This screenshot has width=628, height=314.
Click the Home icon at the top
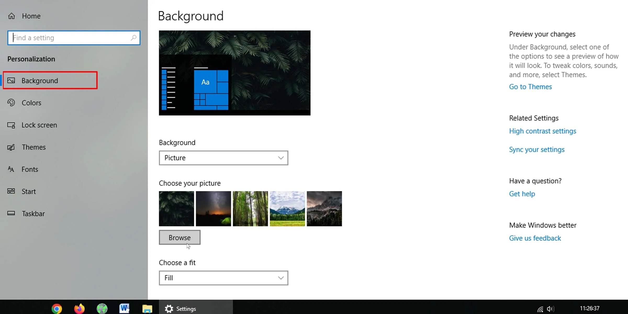(12, 16)
